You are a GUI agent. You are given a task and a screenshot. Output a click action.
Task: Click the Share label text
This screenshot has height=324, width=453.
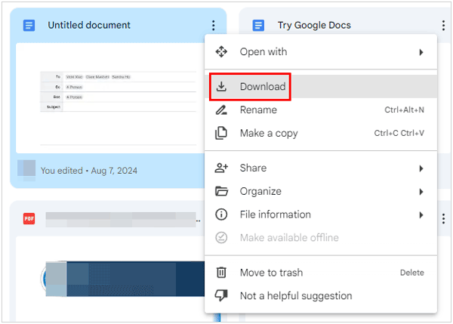(x=253, y=168)
